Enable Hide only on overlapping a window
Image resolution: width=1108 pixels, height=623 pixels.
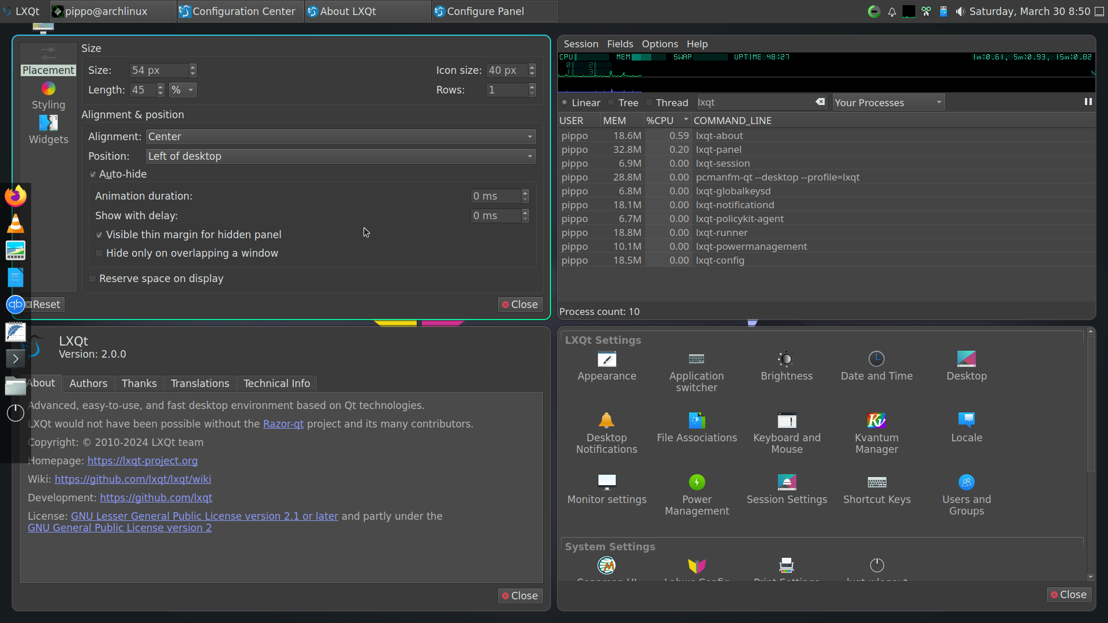(x=99, y=253)
